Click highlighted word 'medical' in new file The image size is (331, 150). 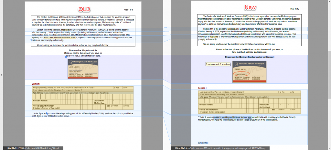point(279,37)
